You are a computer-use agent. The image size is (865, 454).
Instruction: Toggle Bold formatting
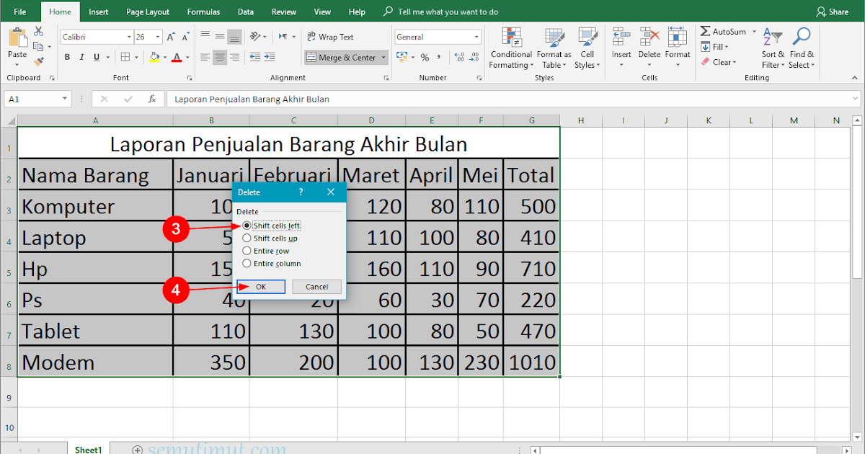[66, 56]
